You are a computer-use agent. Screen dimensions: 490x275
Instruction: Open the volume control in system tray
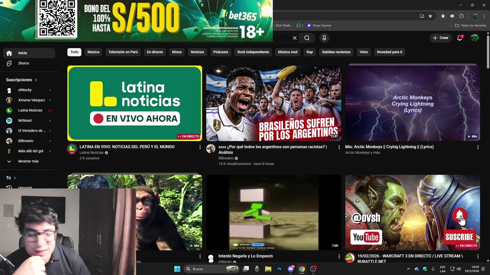click(x=459, y=269)
